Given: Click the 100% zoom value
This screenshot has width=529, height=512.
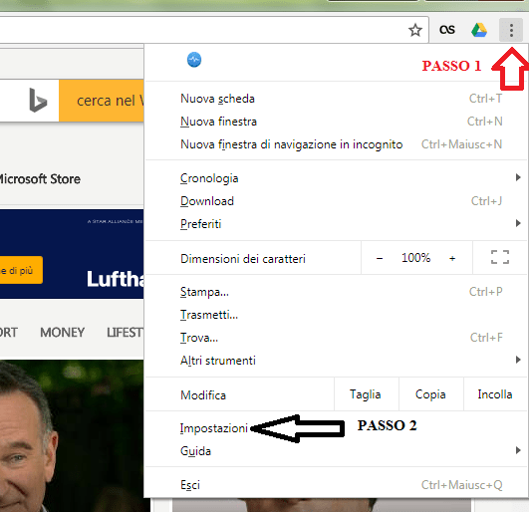Looking at the screenshot, I should [x=415, y=258].
